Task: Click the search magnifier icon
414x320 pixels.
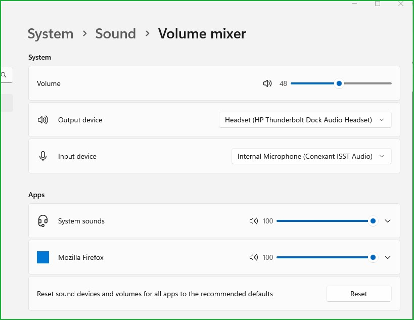Action: point(4,75)
